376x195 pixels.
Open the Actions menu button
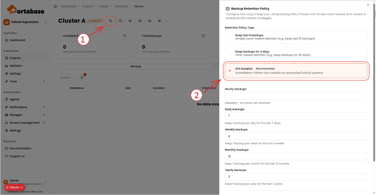[x=67, y=78]
